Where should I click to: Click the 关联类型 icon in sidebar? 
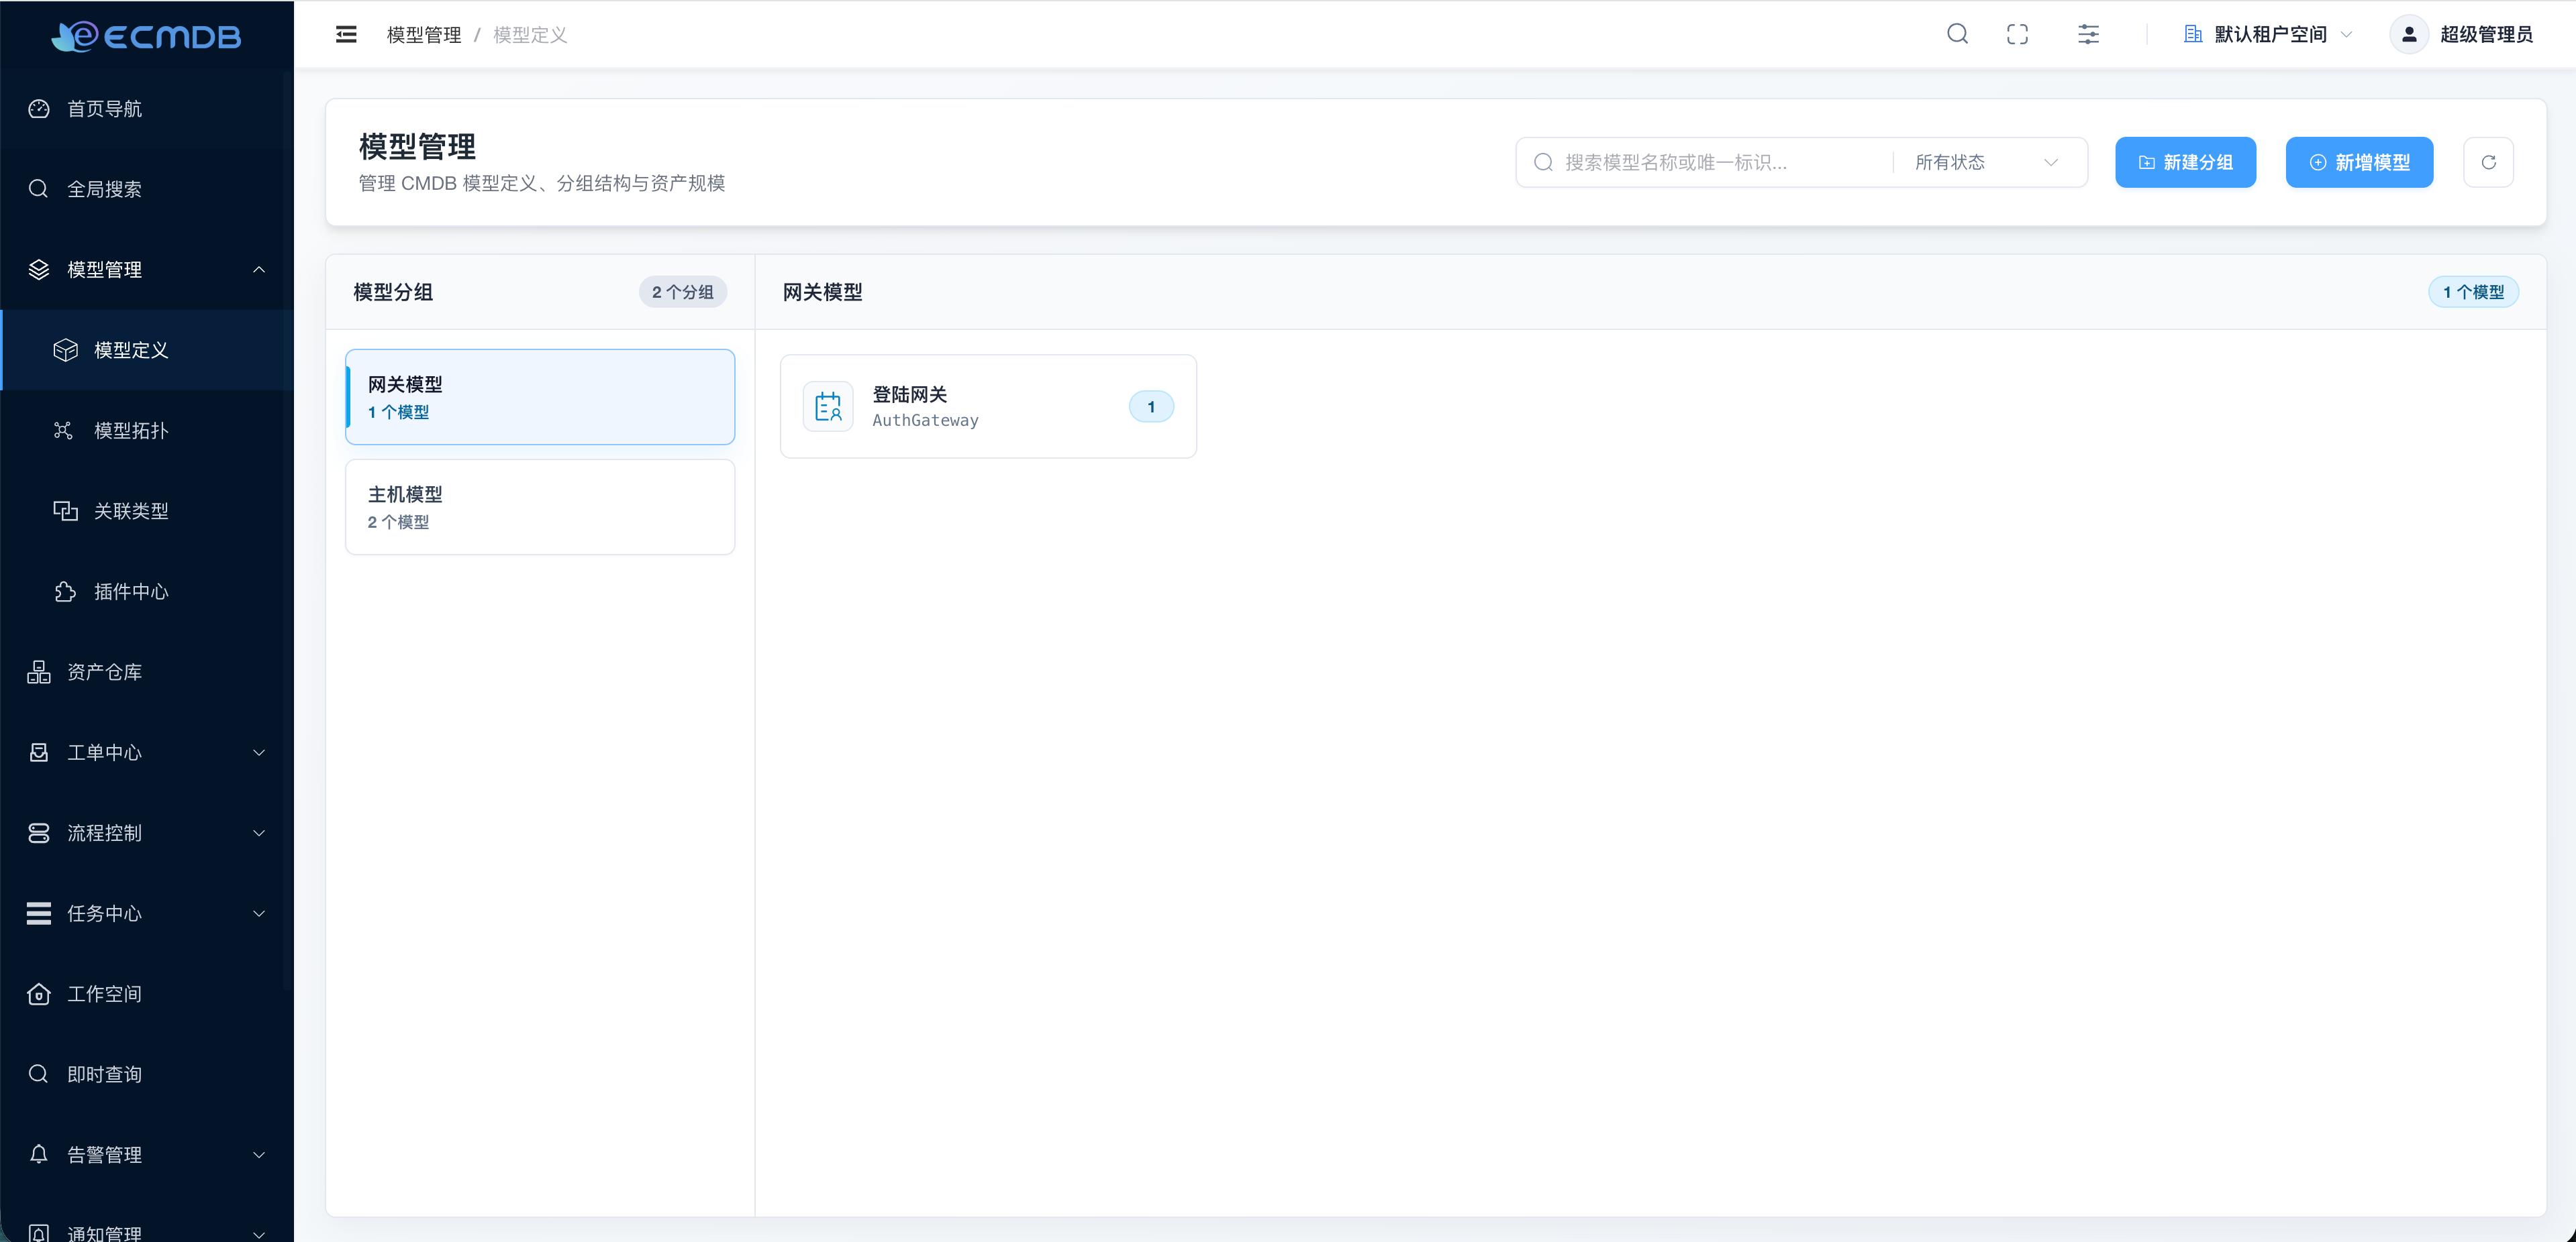tap(66, 512)
